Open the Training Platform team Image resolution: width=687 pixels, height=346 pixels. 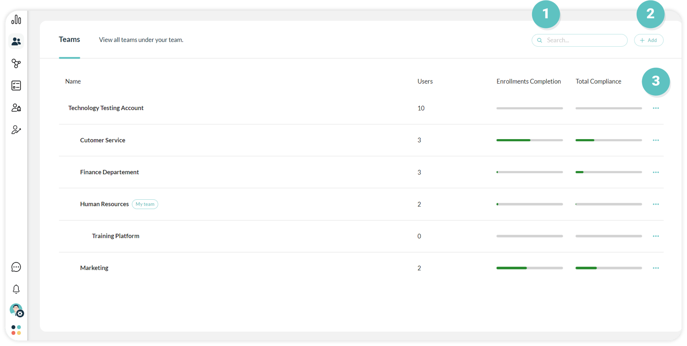click(x=115, y=236)
